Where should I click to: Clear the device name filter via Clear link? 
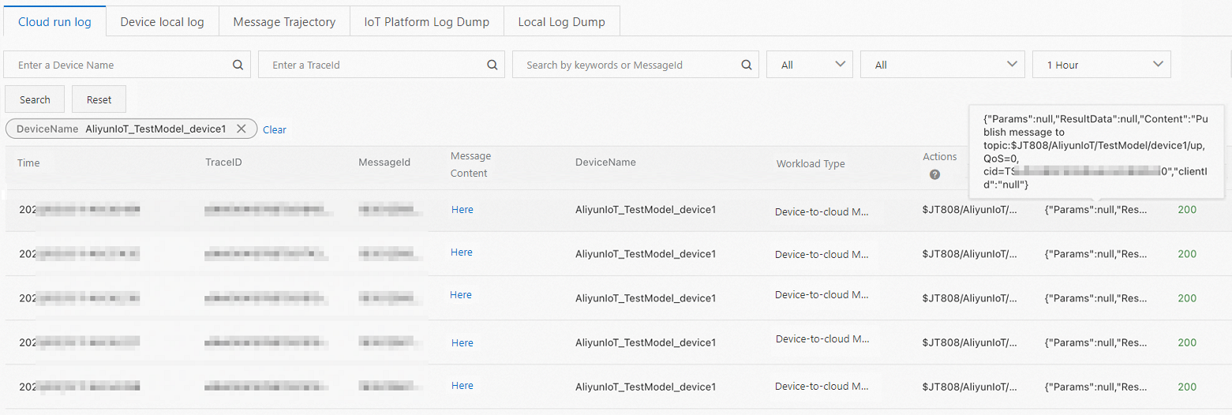tap(275, 129)
